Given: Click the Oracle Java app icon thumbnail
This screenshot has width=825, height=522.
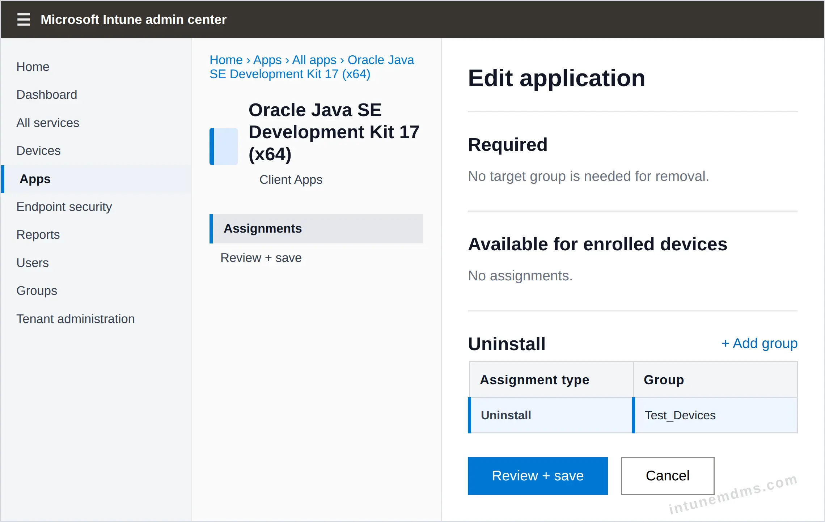Looking at the screenshot, I should [x=224, y=147].
